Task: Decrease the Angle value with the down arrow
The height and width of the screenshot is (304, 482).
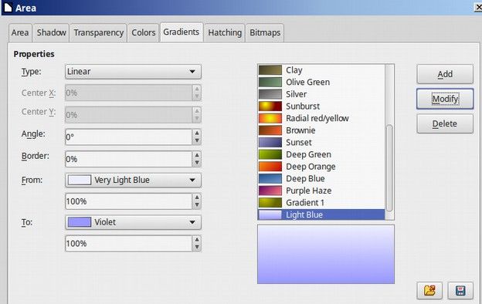Action: click(x=197, y=140)
